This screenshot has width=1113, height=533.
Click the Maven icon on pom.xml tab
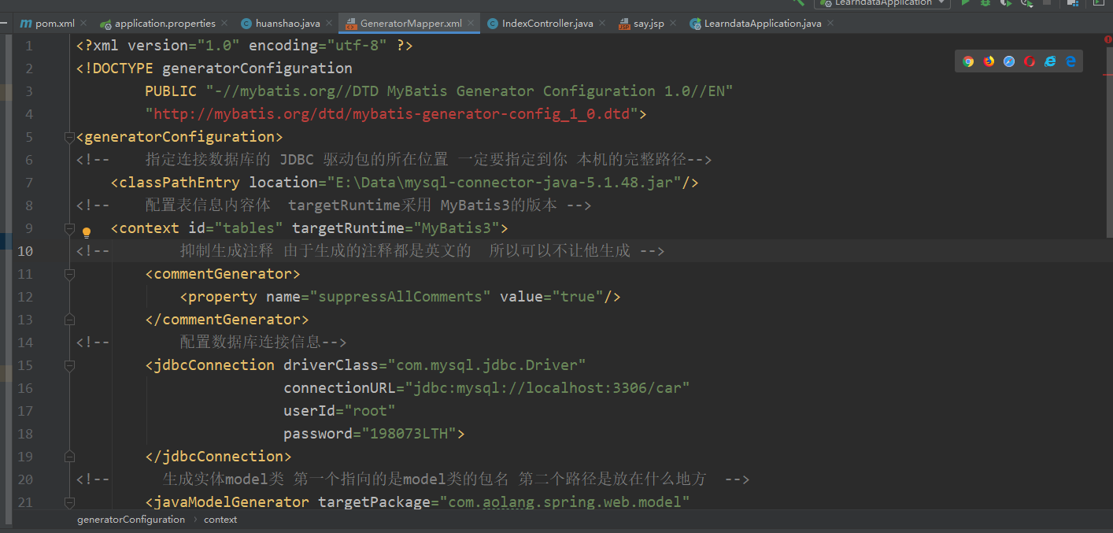[25, 24]
